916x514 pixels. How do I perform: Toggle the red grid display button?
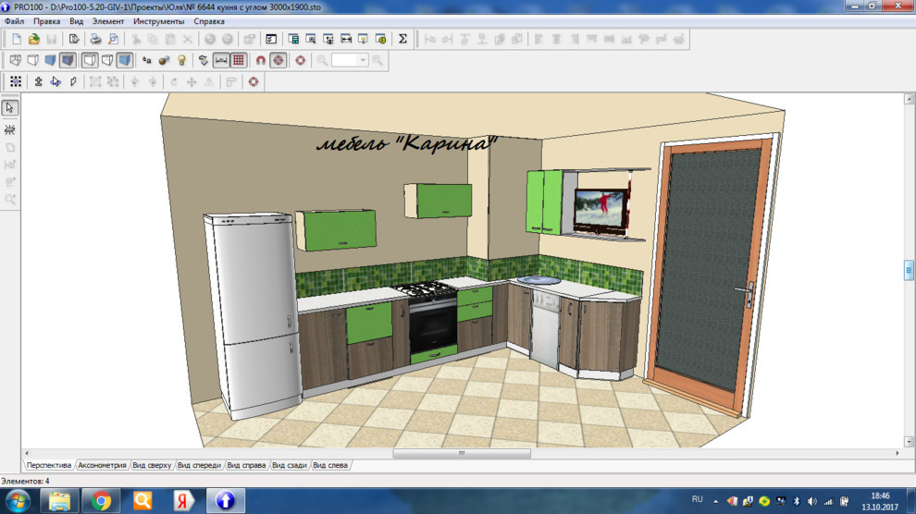tap(239, 60)
